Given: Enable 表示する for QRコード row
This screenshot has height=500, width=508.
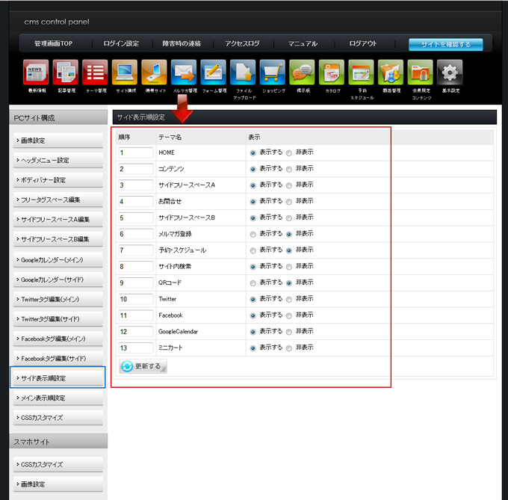Looking at the screenshot, I should click(253, 283).
